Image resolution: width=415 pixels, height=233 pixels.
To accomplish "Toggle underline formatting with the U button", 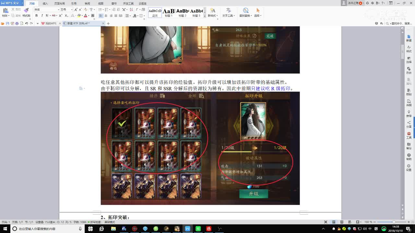I will pos(47,16).
